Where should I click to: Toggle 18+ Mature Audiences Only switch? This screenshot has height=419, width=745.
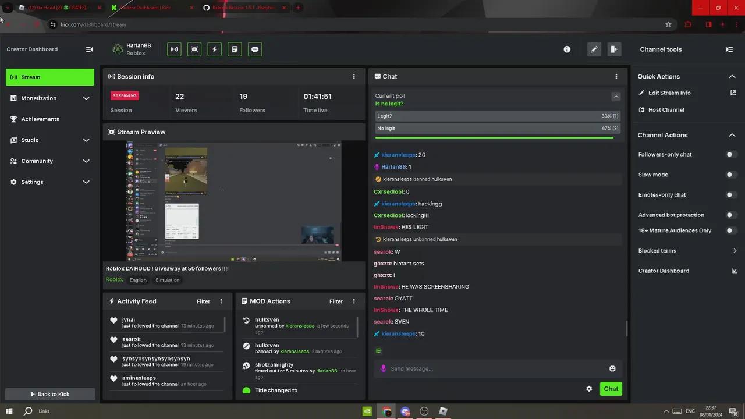[731, 230]
